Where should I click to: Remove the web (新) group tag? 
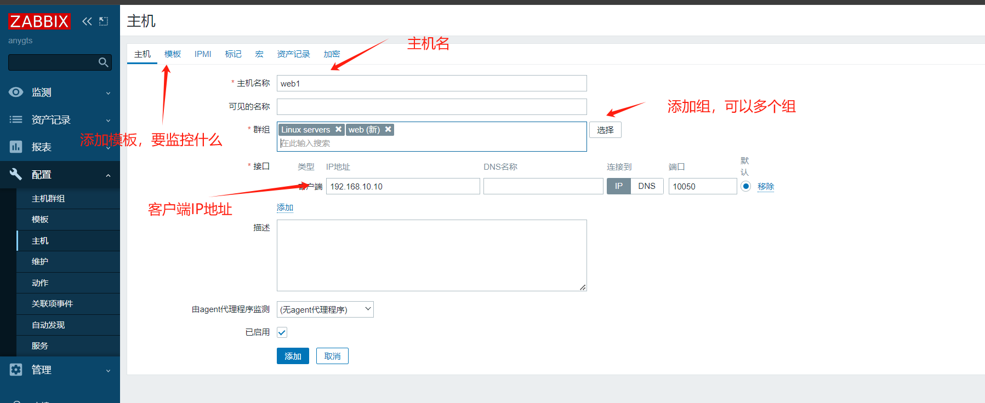click(x=388, y=129)
